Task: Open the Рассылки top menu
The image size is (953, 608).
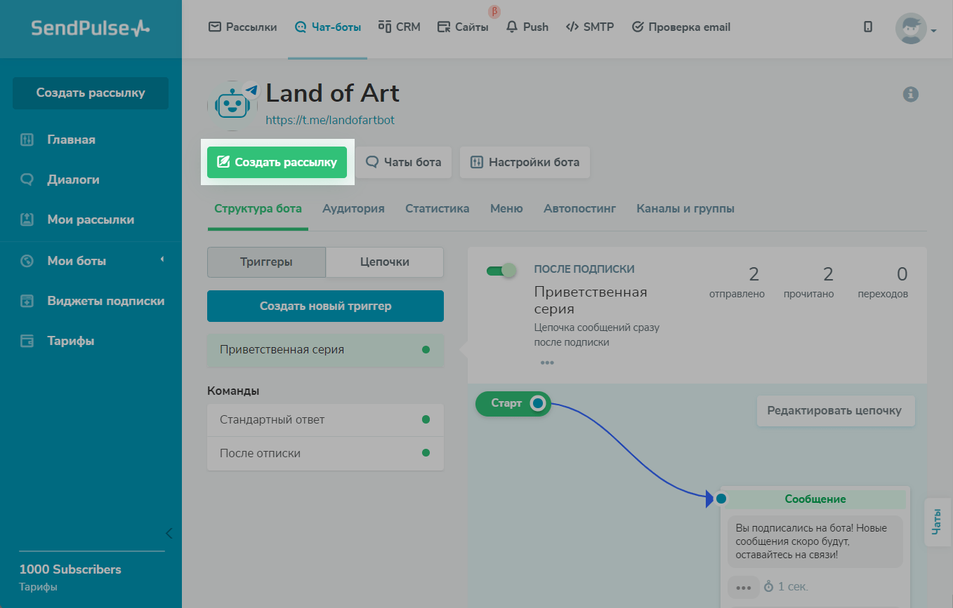Action: point(243,27)
